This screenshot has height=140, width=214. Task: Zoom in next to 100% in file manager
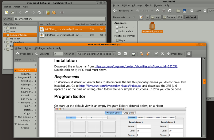pyautogui.click(x=205, y=11)
